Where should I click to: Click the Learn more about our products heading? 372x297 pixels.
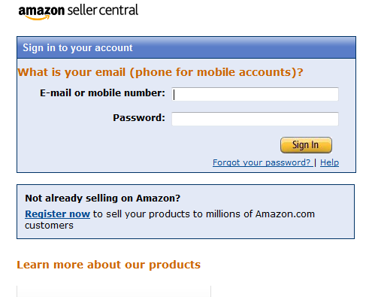(109, 265)
